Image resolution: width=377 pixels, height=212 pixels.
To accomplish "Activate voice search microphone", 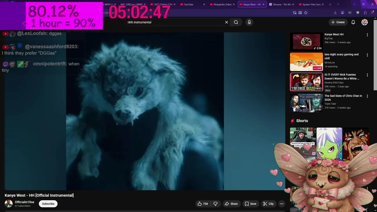I will coord(249,22).
